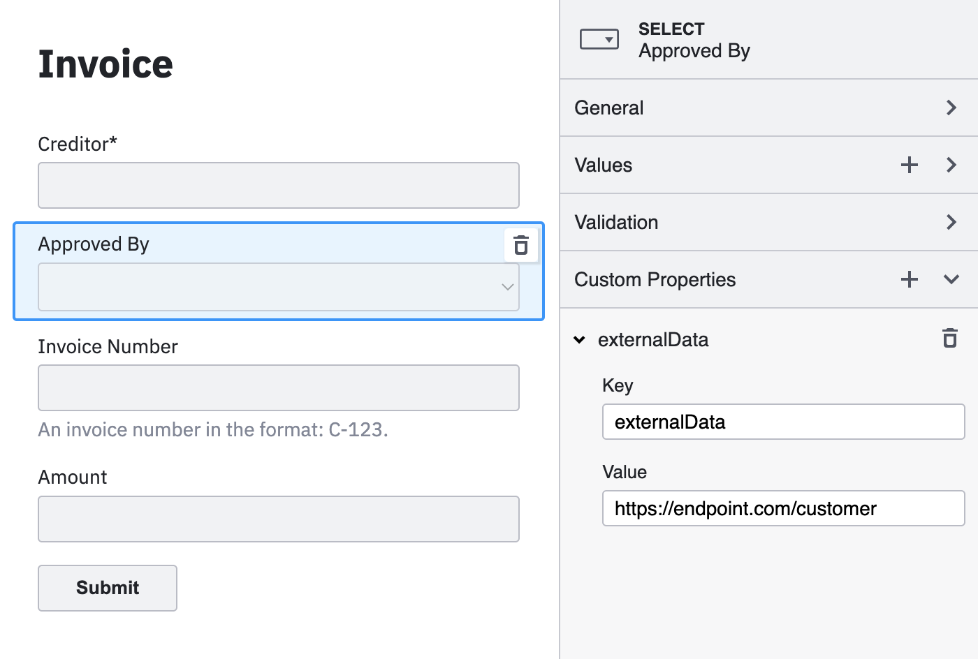Remove the externalData custom property
This screenshot has height=659, width=978.
949,339
